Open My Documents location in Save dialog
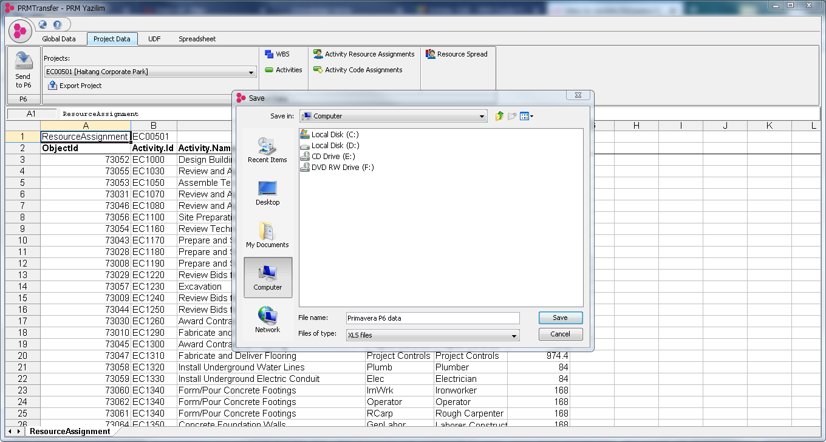Image resolution: width=826 pixels, height=442 pixels. [267, 235]
